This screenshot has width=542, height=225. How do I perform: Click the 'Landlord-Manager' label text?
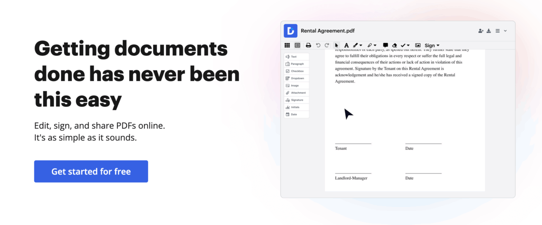click(x=351, y=178)
